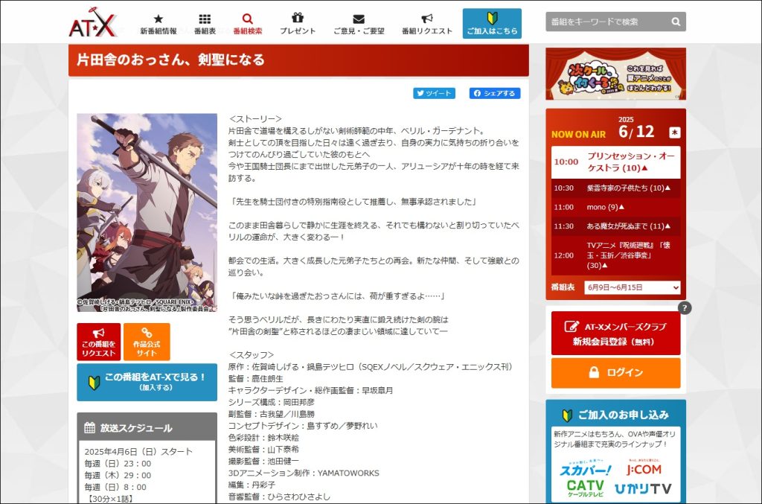Click the Facebook icon on シェアする
762x504 pixels.
(477, 93)
